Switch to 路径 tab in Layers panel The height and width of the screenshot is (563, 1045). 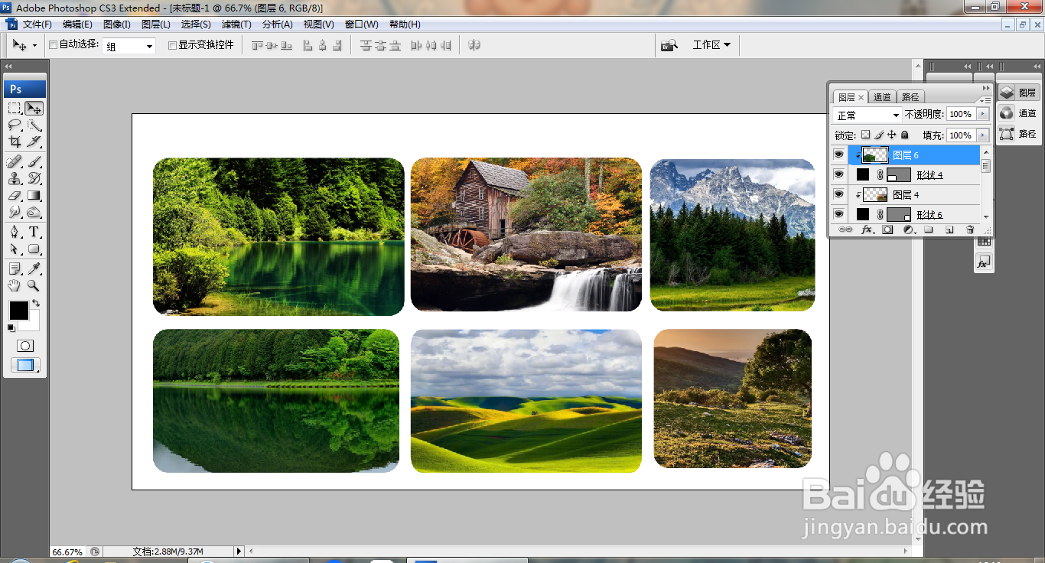point(910,97)
